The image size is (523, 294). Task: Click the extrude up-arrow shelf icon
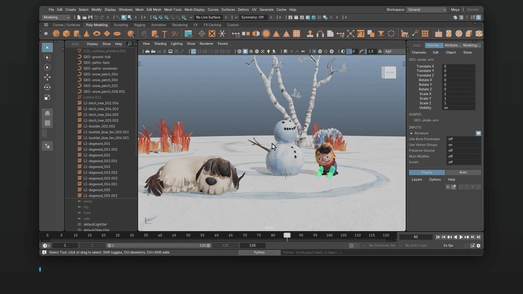(310, 33)
